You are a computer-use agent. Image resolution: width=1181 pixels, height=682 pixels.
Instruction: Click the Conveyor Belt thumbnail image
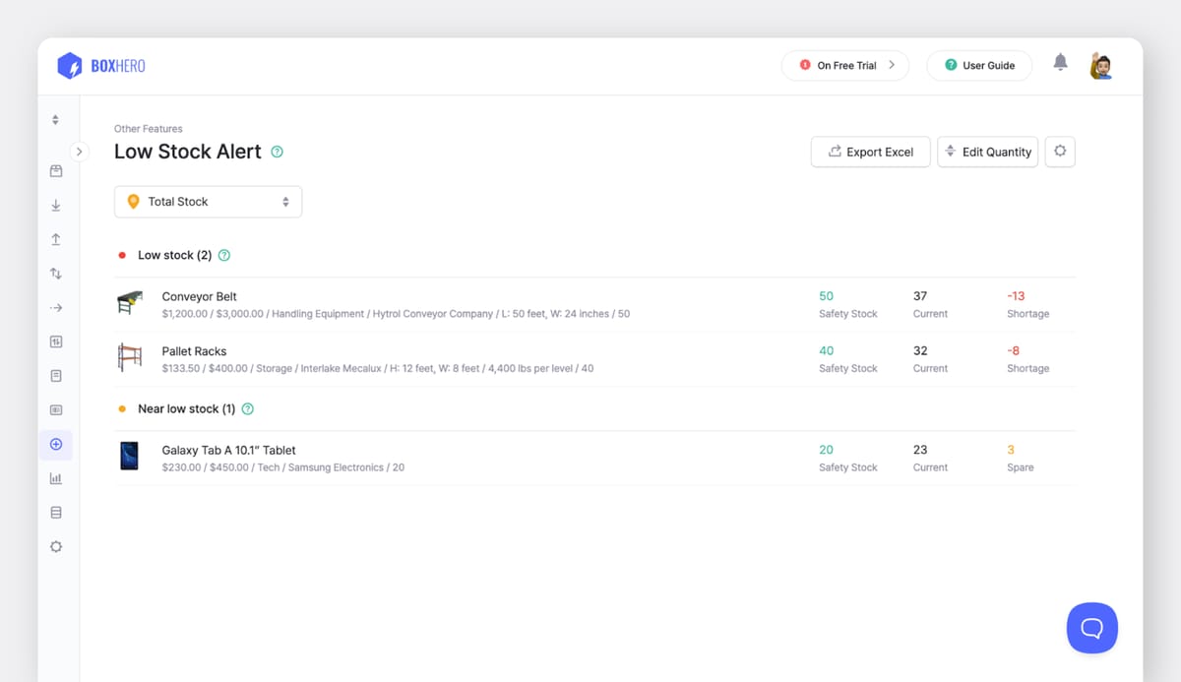point(129,303)
